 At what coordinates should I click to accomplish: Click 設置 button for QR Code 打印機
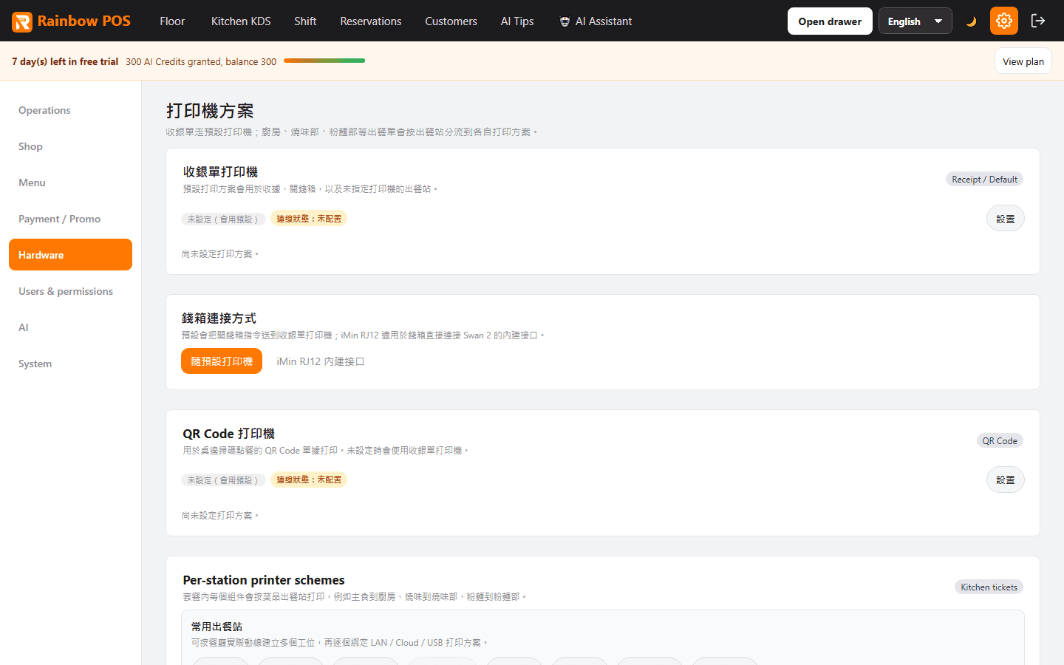point(1005,480)
